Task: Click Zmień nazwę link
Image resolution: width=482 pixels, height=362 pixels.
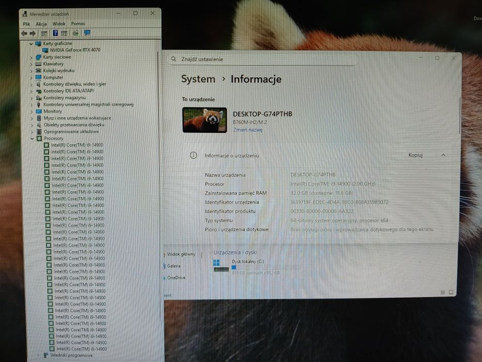Action: click(248, 130)
